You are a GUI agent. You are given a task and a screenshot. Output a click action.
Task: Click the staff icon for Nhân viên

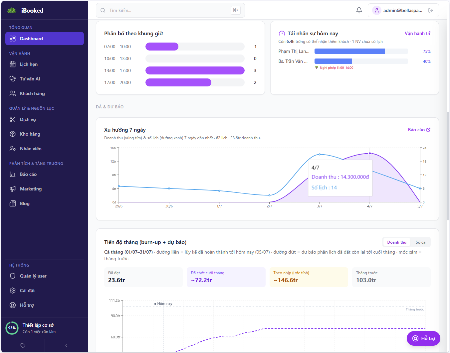pos(13,149)
